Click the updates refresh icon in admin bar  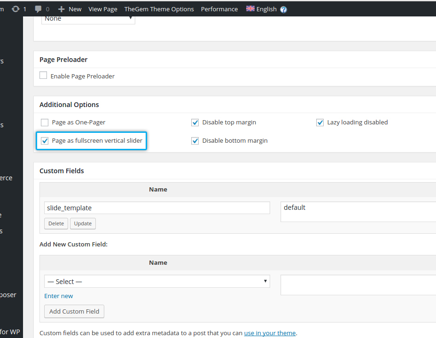(x=16, y=9)
